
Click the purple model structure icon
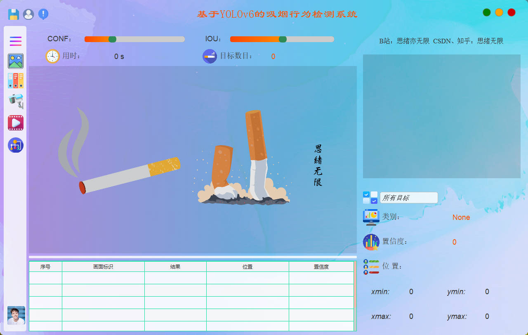16,145
